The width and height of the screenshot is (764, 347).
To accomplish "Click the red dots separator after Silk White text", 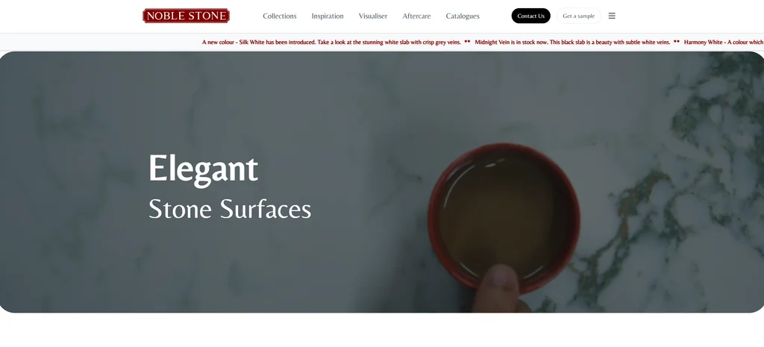I will click(467, 42).
